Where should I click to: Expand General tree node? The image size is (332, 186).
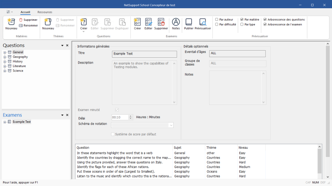(x=5, y=52)
